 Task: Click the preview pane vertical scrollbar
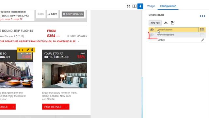point(142,97)
